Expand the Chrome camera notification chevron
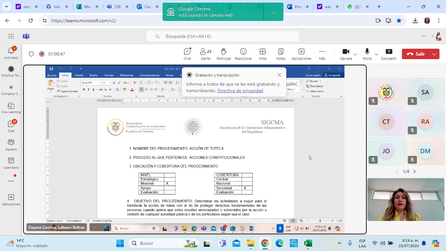The image size is (446, 251). coord(274,13)
